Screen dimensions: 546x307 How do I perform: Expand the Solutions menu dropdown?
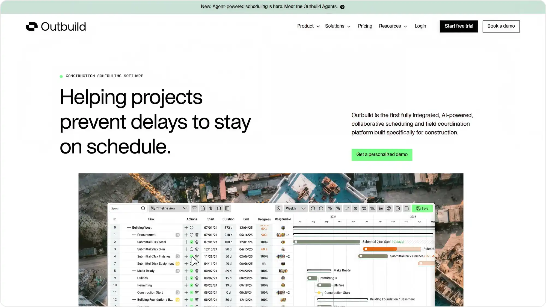337,26
